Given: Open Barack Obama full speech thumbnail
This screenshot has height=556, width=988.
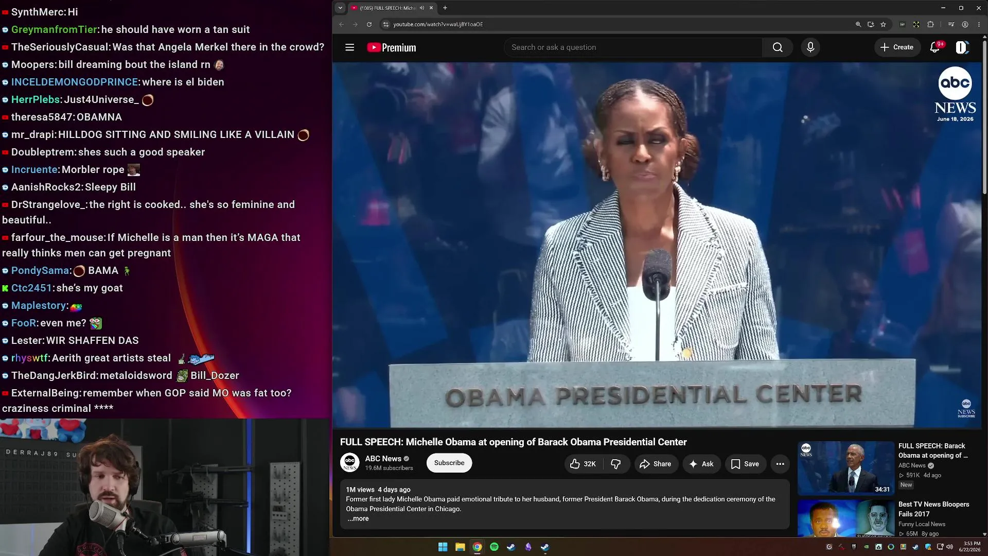Looking at the screenshot, I should click(x=846, y=467).
